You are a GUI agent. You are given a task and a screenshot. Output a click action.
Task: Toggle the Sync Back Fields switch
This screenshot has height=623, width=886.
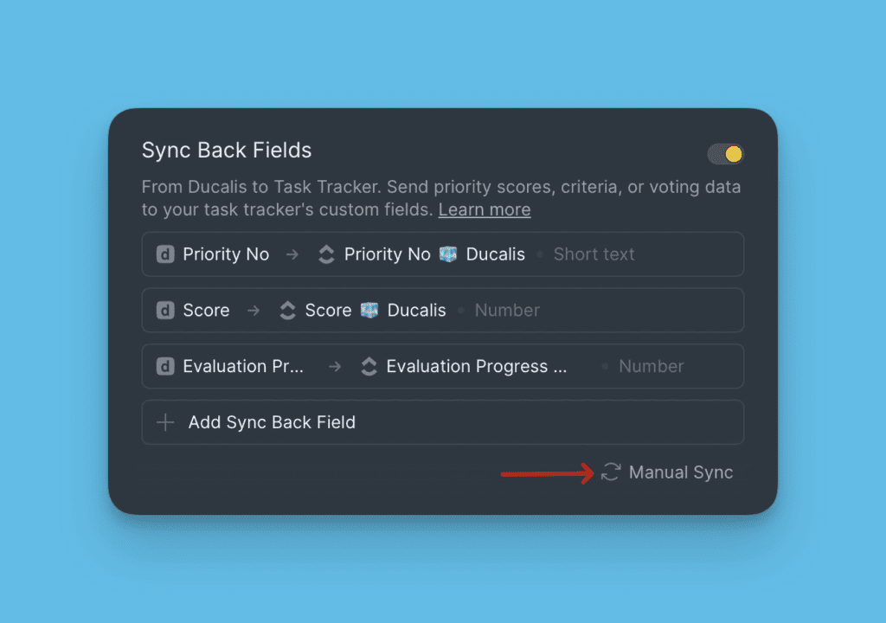(x=725, y=154)
